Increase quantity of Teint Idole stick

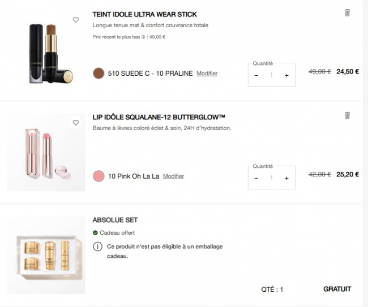click(286, 75)
